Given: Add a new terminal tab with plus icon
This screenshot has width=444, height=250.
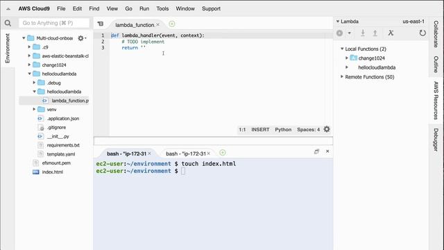Looking at the screenshot, I should [x=223, y=153].
